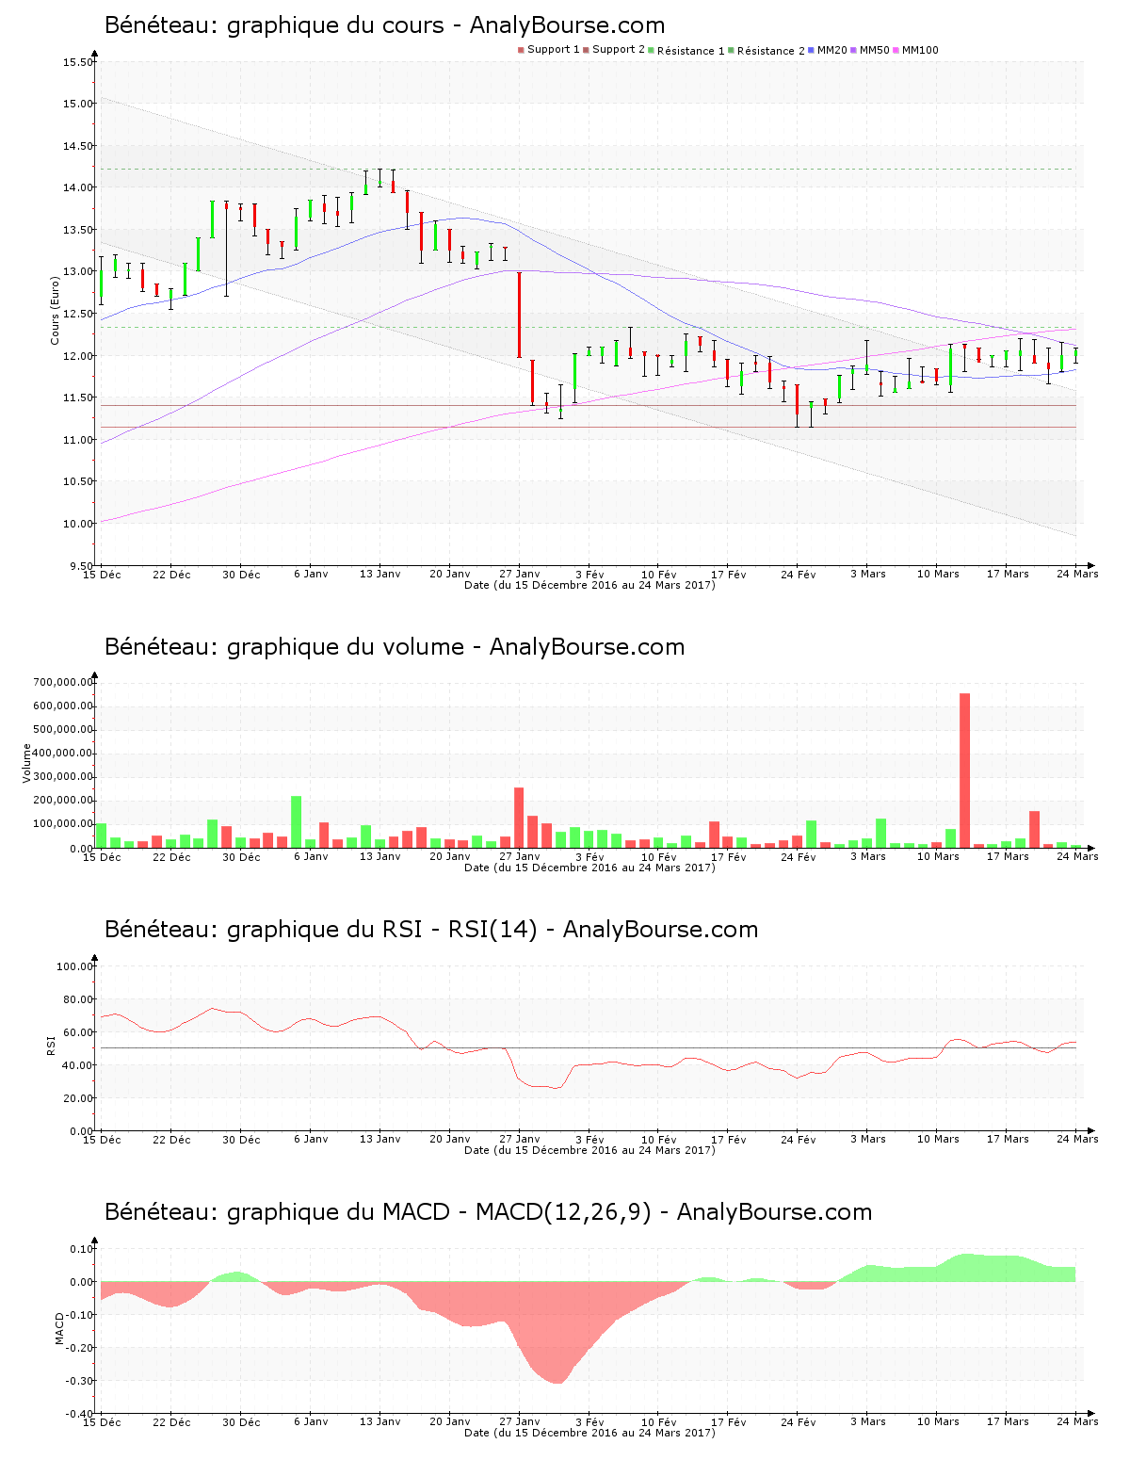Click the 100.00 RSI axis value
1130x1460 pixels.
coord(75,966)
